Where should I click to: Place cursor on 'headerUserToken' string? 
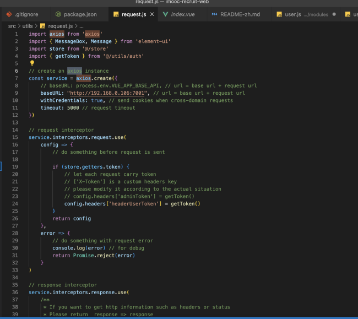coord(133,203)
